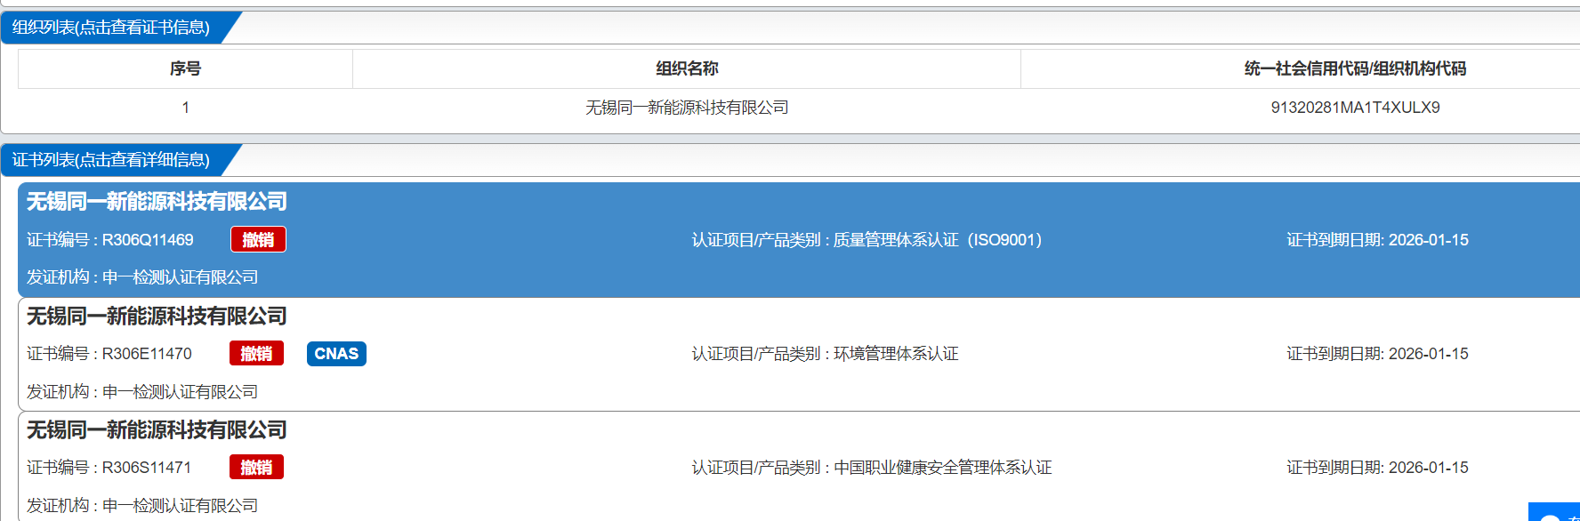
Task: Click the 统一社会信用代码/组织机构代码 column header
Action: click(1355, 68)
